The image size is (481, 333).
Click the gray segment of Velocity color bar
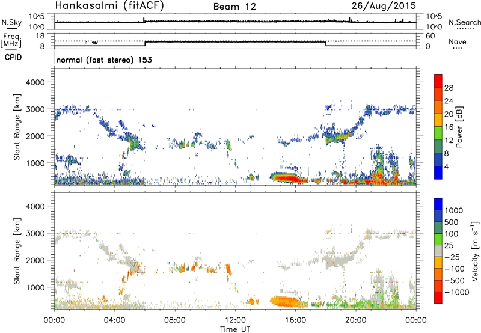(x=438, y=251)
